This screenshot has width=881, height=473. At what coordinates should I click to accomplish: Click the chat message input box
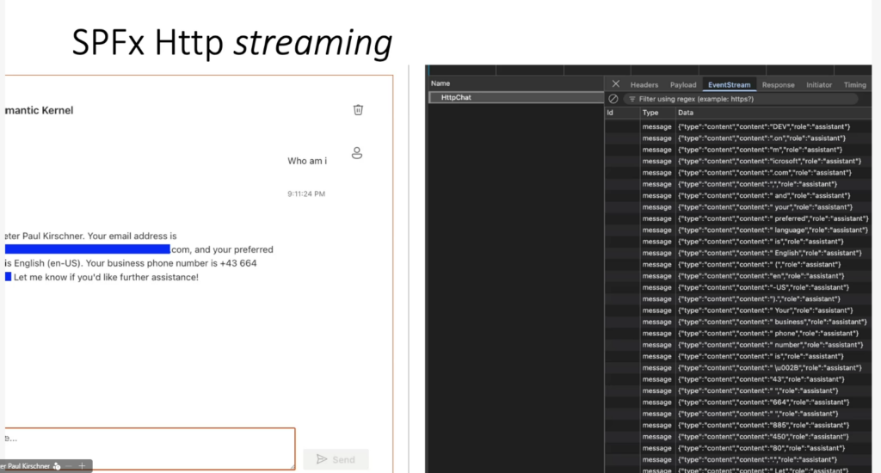point(150,448)
